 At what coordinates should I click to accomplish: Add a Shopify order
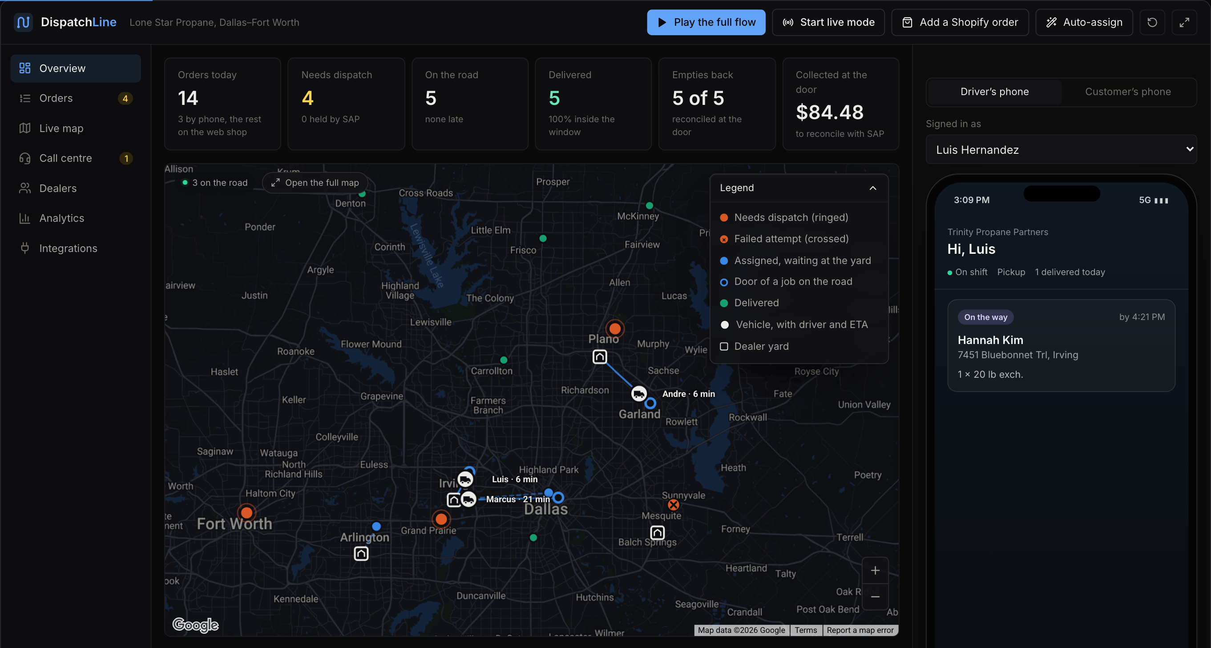point(960,22)
